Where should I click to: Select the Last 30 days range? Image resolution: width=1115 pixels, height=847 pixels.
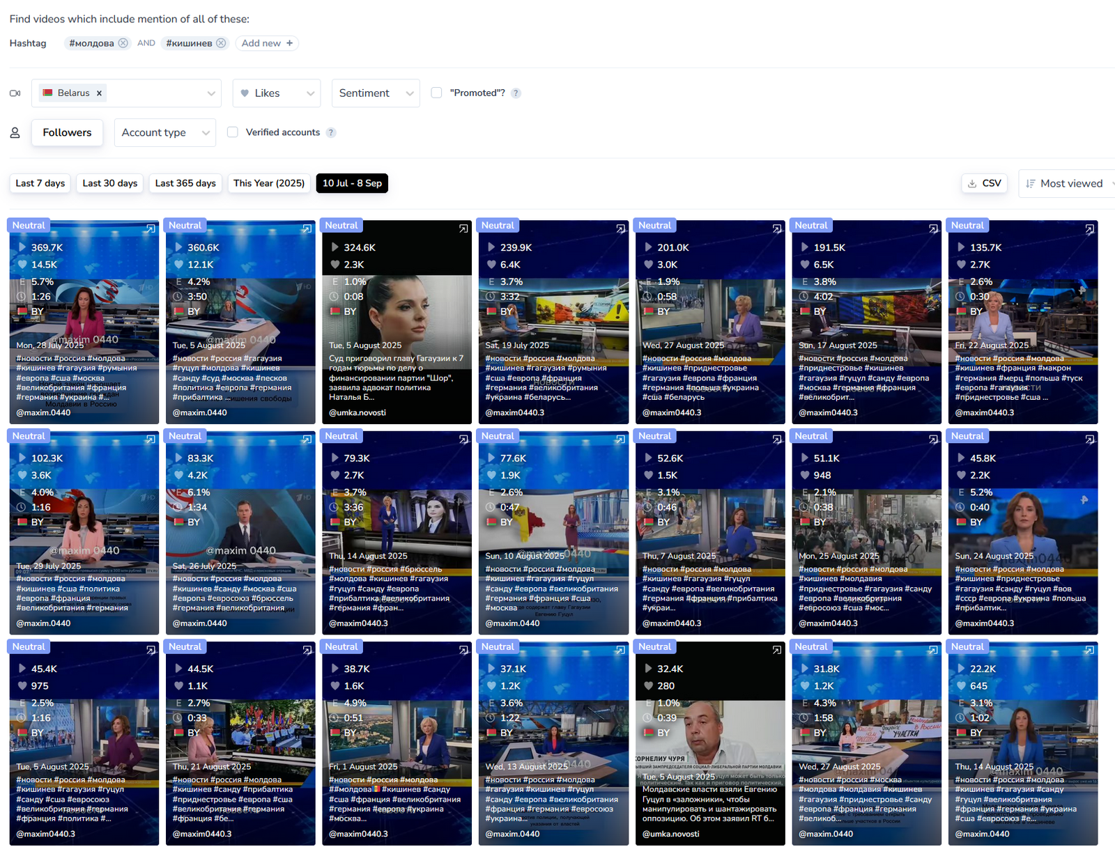click(110, 183)
